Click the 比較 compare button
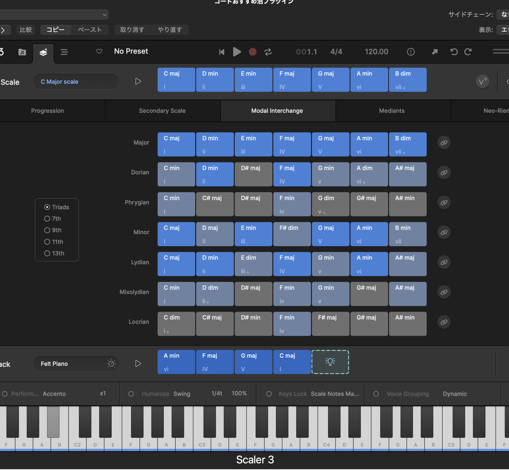 pyautogui.click(x=26, y=30)
